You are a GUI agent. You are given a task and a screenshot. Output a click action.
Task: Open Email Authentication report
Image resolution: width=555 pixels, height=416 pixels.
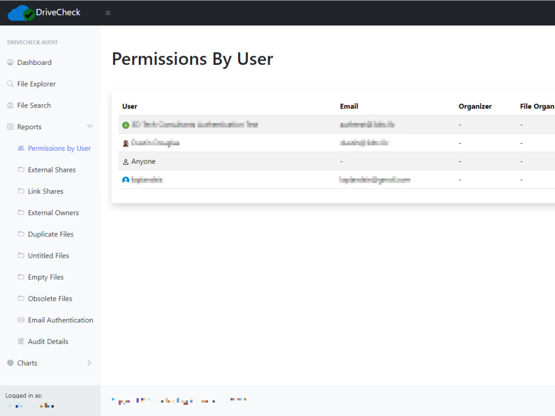(x=60, y=320)
